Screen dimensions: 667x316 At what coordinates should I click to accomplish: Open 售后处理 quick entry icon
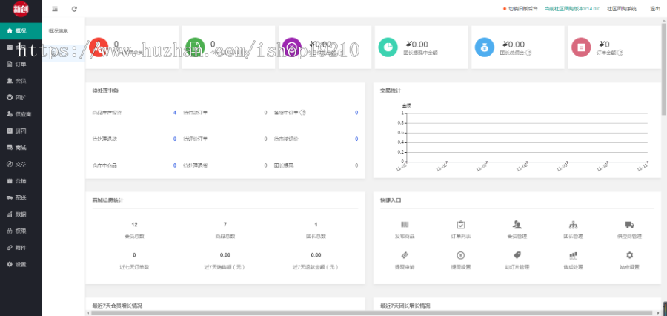coord(573,255)
